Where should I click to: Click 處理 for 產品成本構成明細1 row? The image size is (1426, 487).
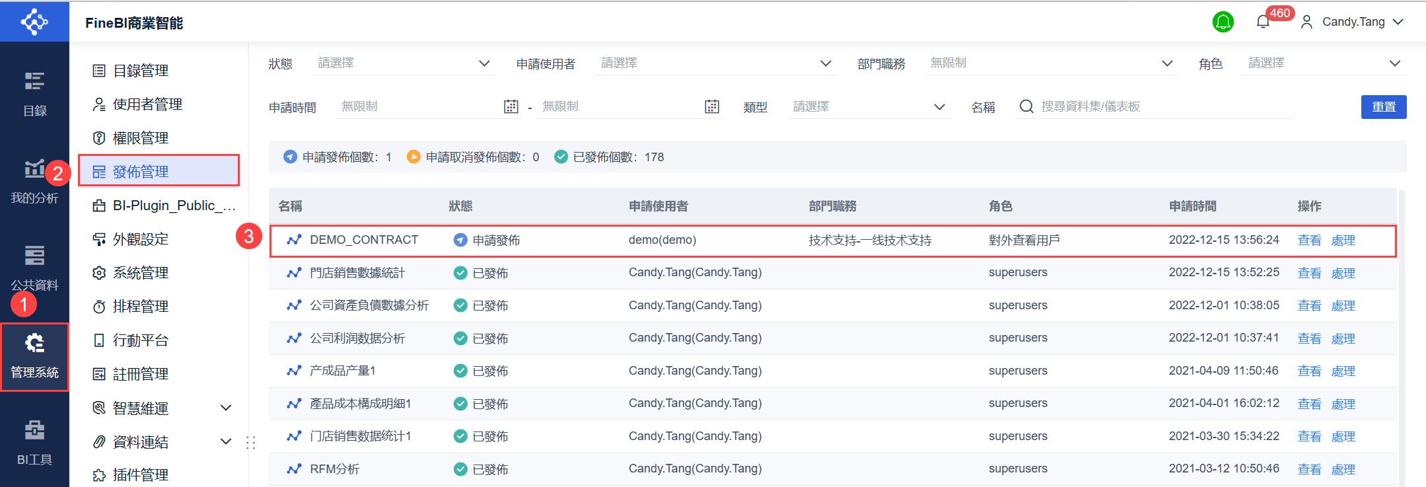[x=1343, y=404]
